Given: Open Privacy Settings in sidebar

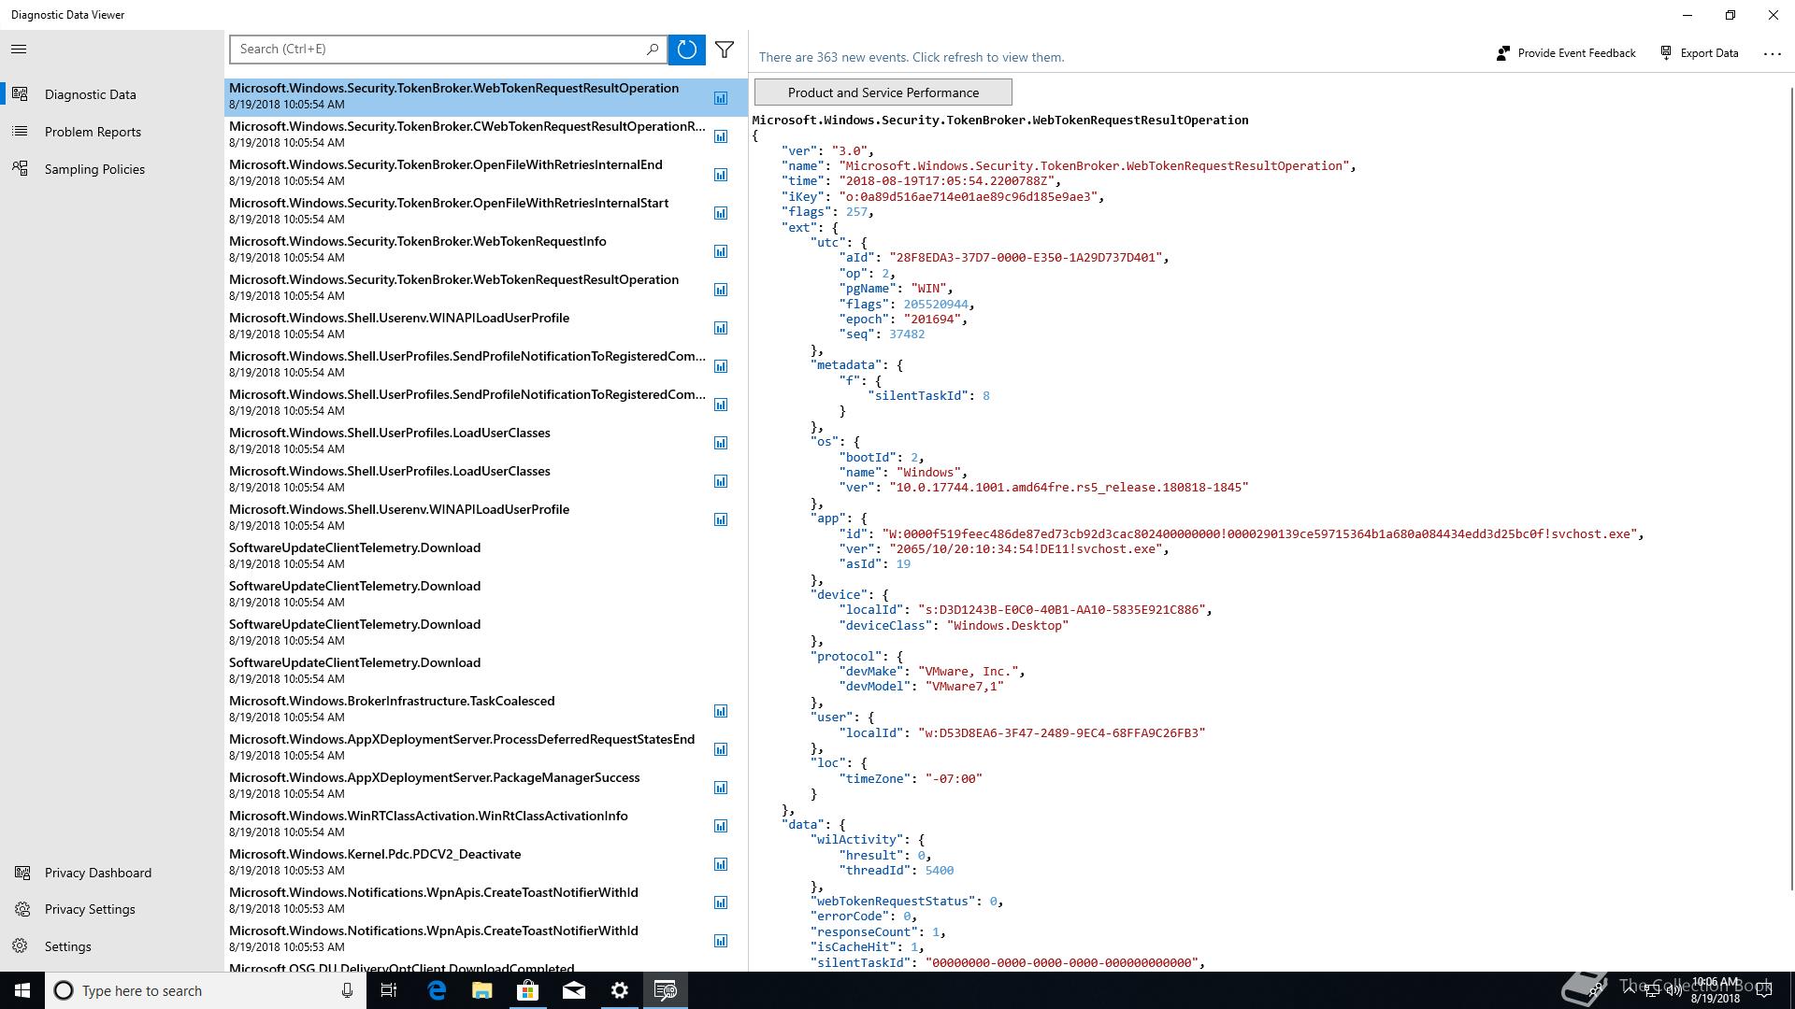Looking at the screenshot, I should point(112,909).
